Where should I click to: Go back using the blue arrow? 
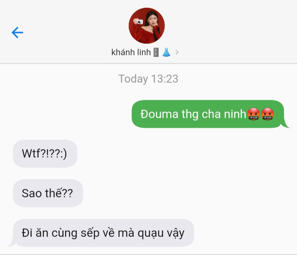pos(17,32)
